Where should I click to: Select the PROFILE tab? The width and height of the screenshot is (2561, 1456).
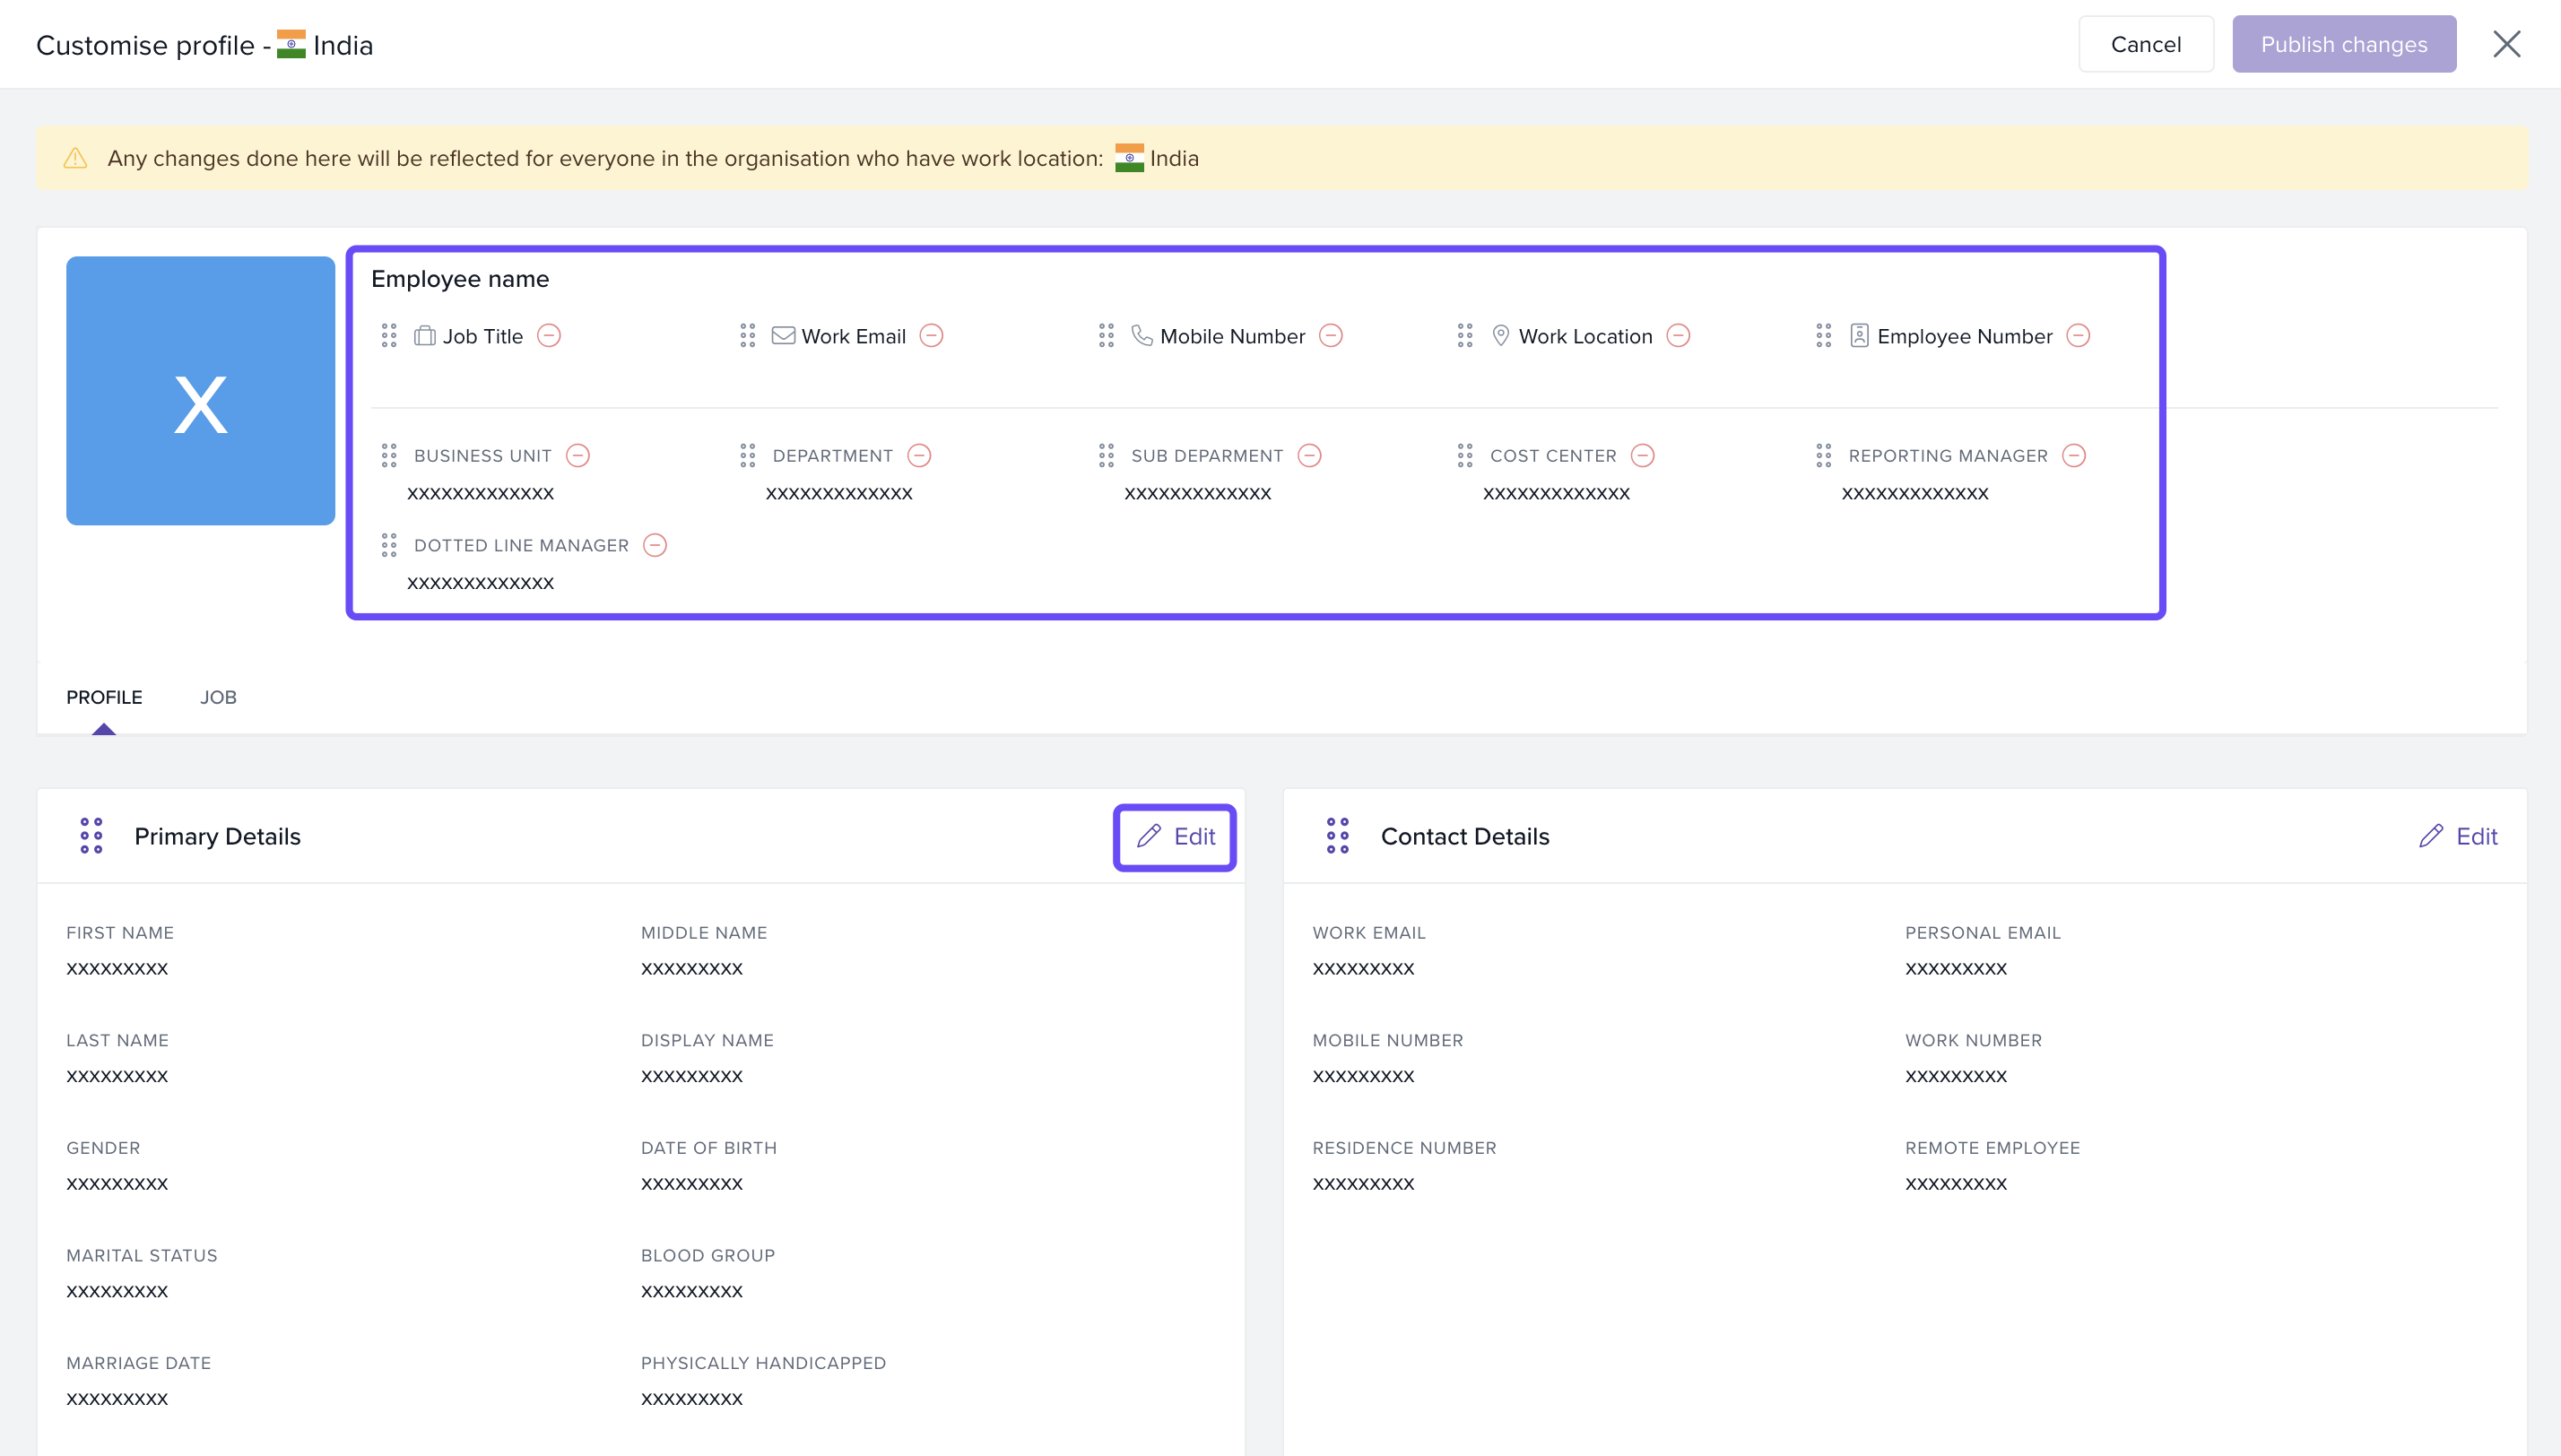[104, 697]
